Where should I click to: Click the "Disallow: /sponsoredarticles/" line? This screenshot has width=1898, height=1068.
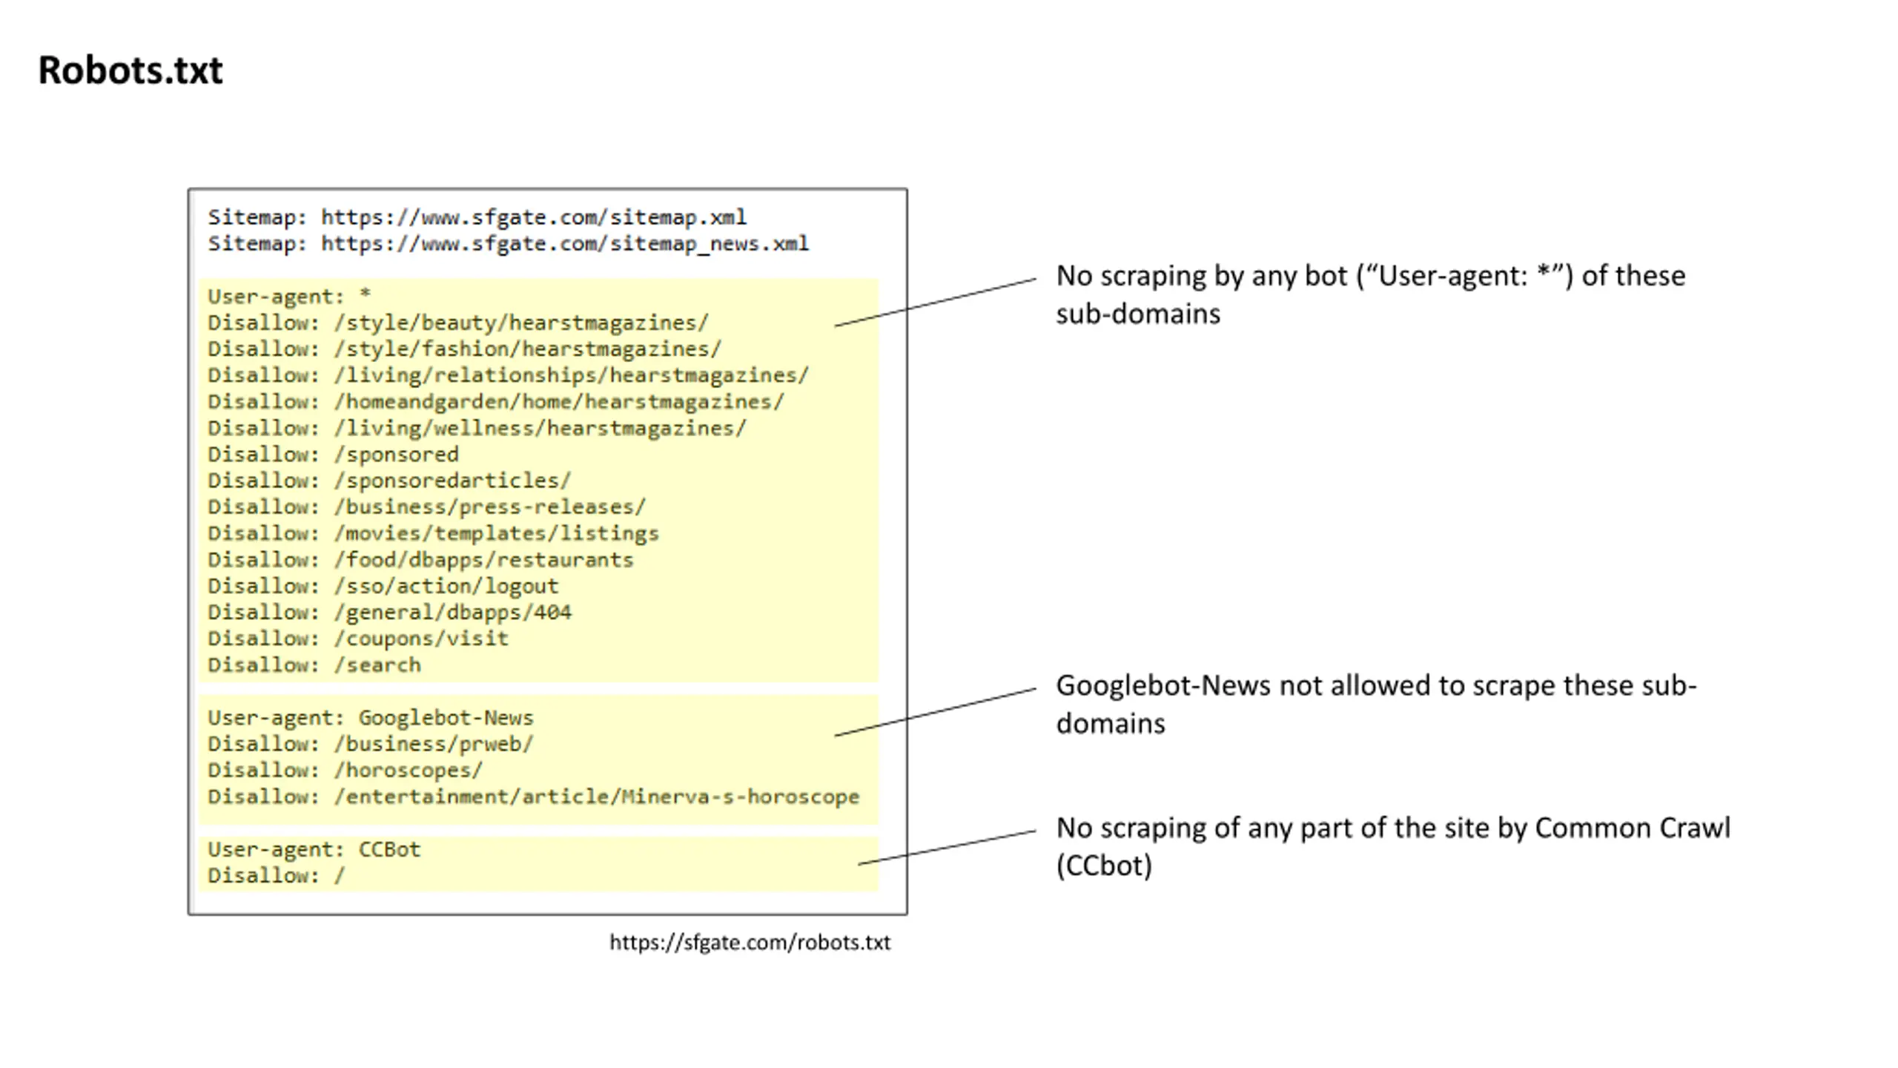tap(389, 481)
